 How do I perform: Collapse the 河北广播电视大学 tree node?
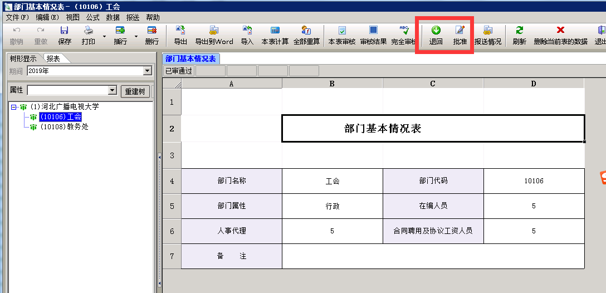[13, 107]
